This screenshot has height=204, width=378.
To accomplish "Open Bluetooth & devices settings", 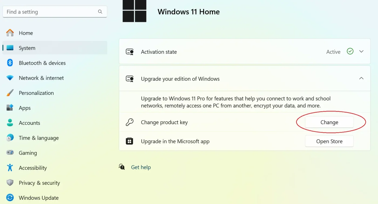I will click(x=55, y=63).
